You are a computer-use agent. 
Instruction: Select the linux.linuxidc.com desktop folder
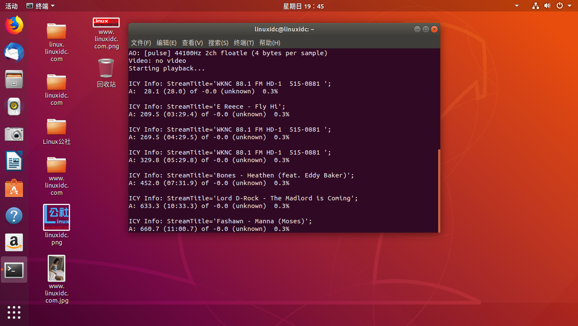tap(57, 42)
